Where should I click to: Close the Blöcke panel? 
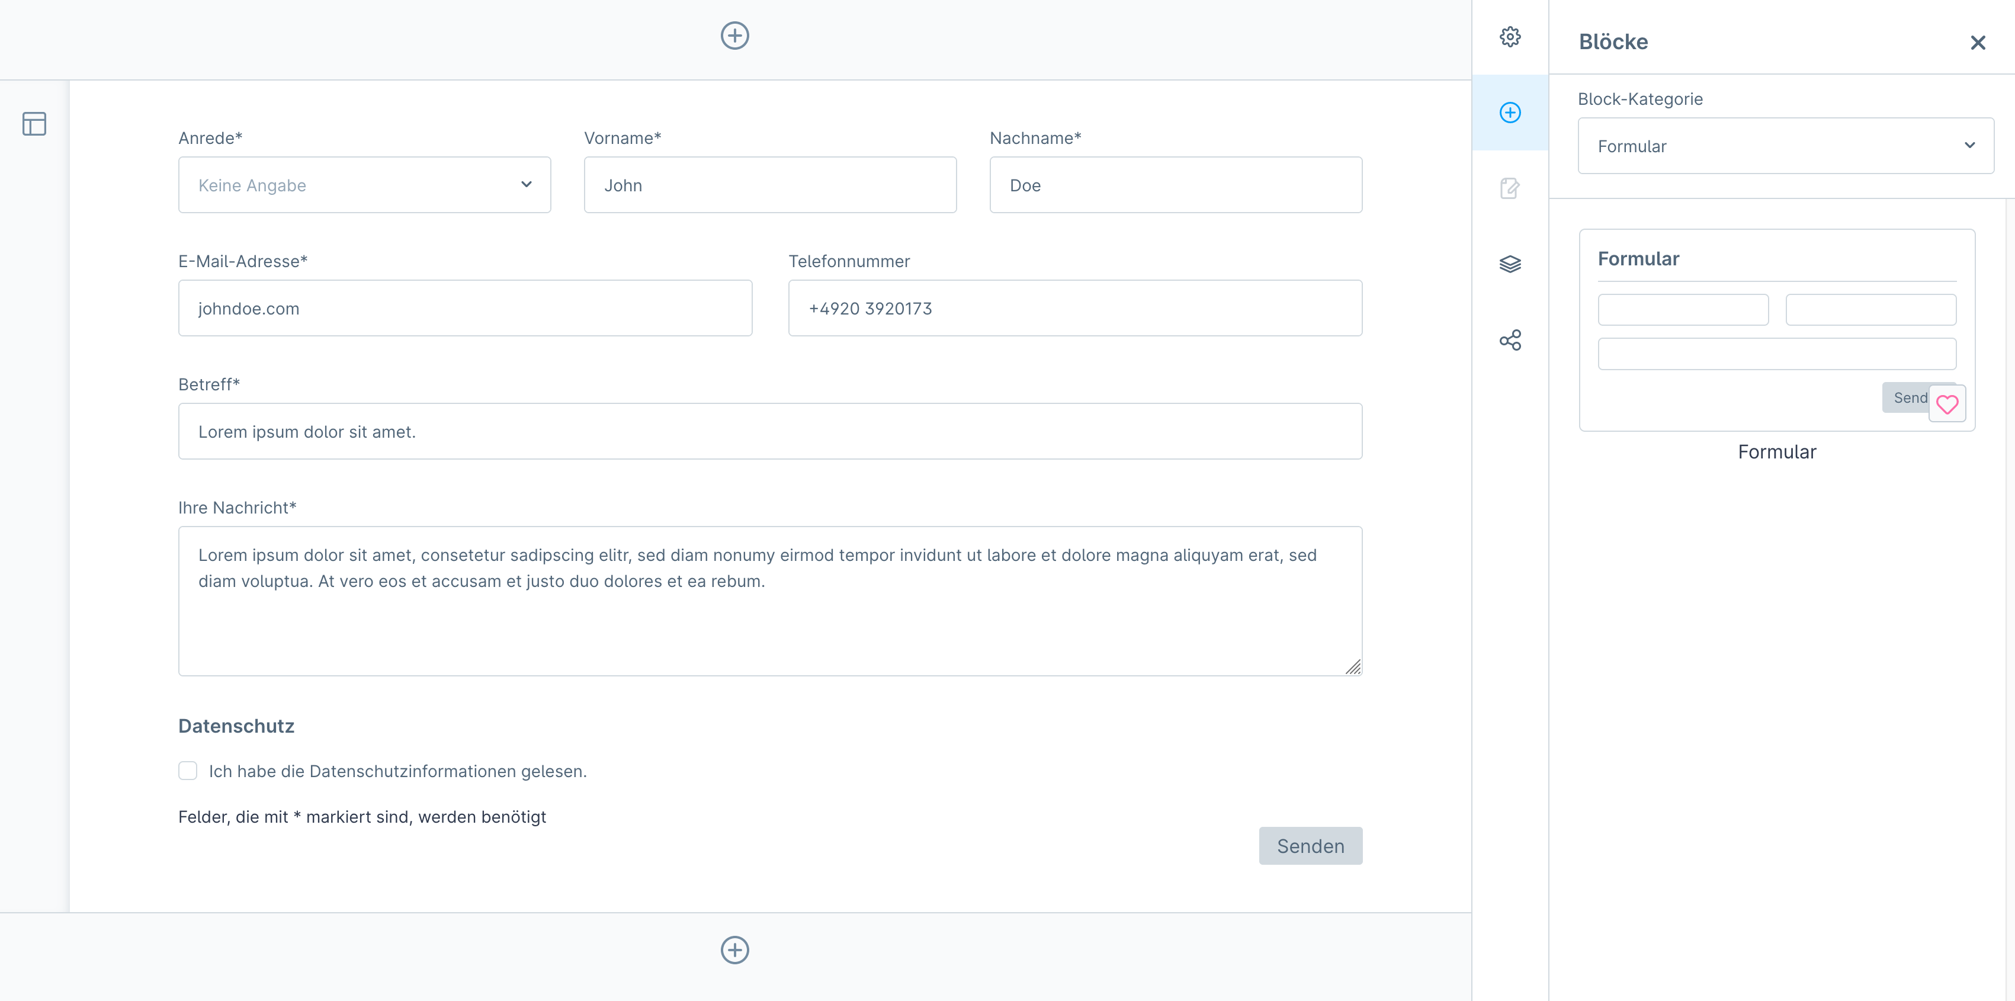[x=1978, y=42]
